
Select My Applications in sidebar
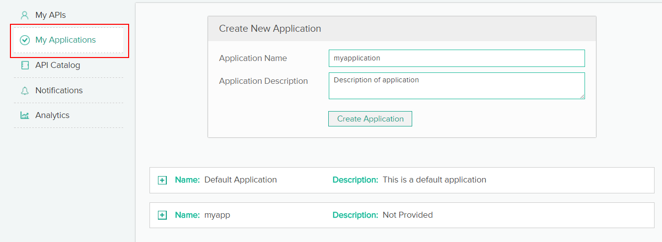point(65,40)
